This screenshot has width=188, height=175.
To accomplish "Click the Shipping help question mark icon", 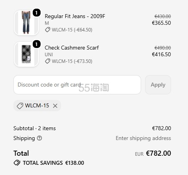I will [x=39, y=138].
